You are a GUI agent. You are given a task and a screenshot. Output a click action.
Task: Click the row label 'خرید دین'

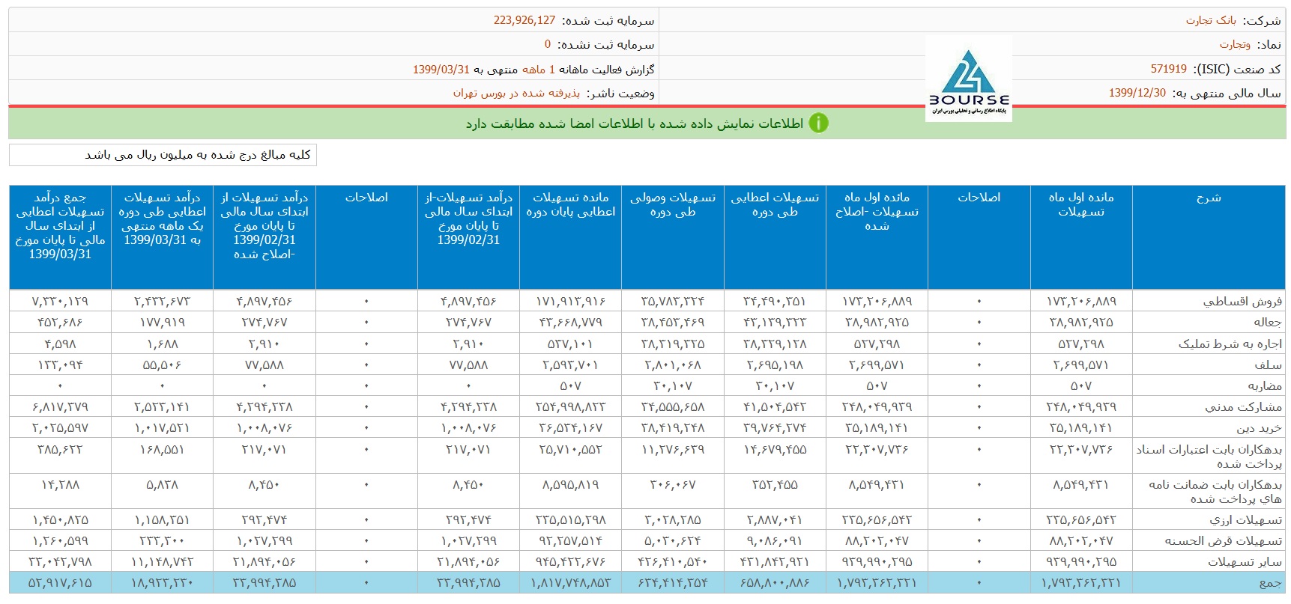1259,427
